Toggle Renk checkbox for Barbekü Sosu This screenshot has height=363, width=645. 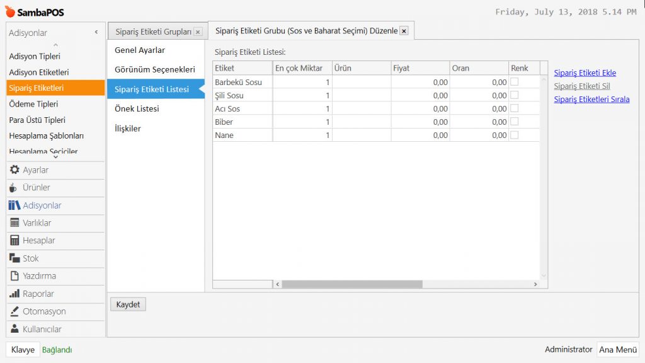pos(514,82)
